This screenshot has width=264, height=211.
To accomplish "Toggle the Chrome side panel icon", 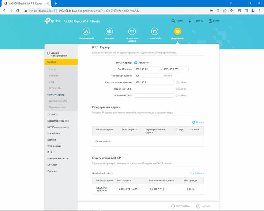I will point(246,11).
